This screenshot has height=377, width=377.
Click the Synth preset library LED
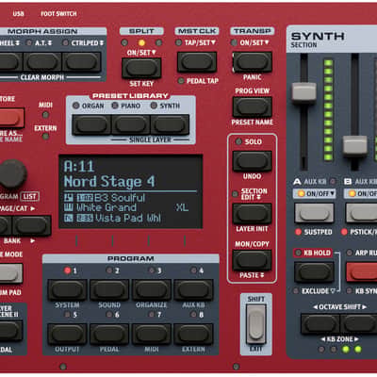coord(154,106)
